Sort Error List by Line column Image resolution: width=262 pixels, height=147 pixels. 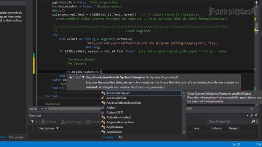[x=196, y=128]
